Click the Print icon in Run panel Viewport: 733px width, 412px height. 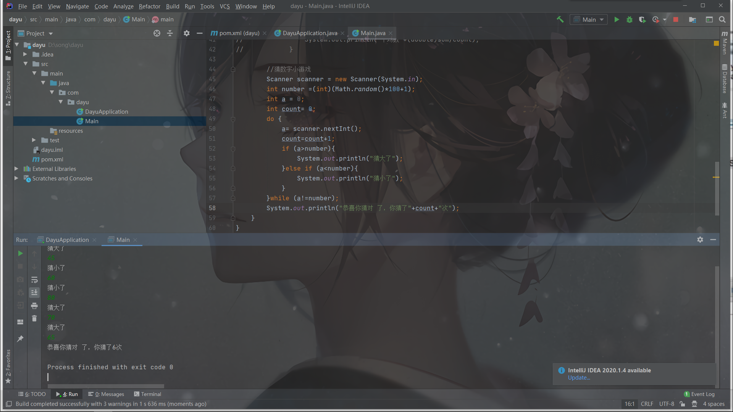[x=34, y=306]
